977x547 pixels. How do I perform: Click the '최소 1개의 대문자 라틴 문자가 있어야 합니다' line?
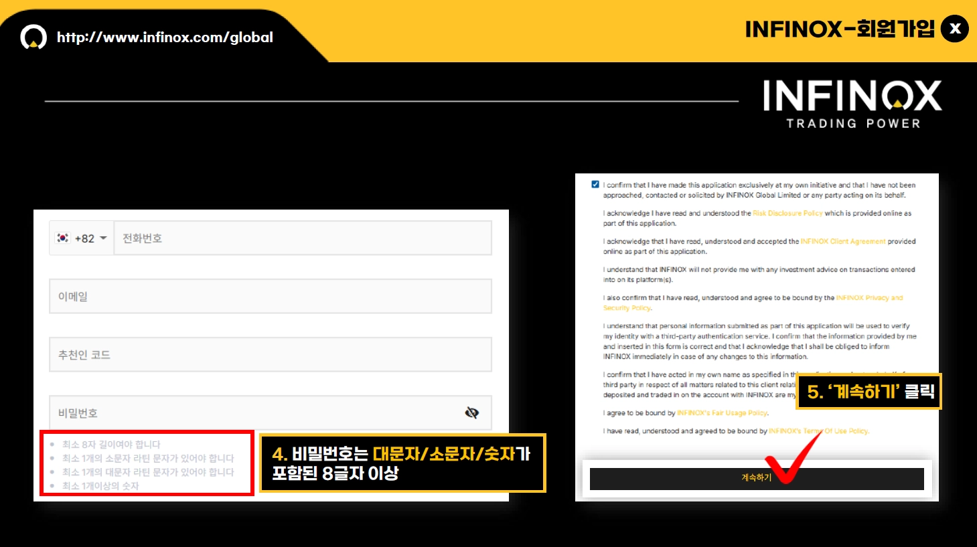(148, 472)
